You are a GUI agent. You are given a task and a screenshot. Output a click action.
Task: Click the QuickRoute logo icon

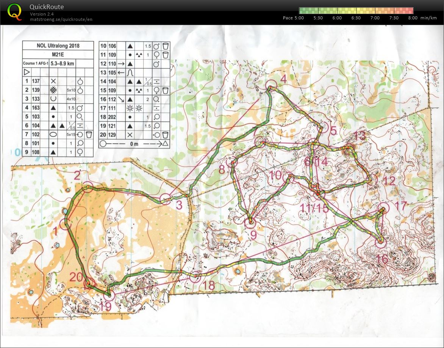point(15,11)
